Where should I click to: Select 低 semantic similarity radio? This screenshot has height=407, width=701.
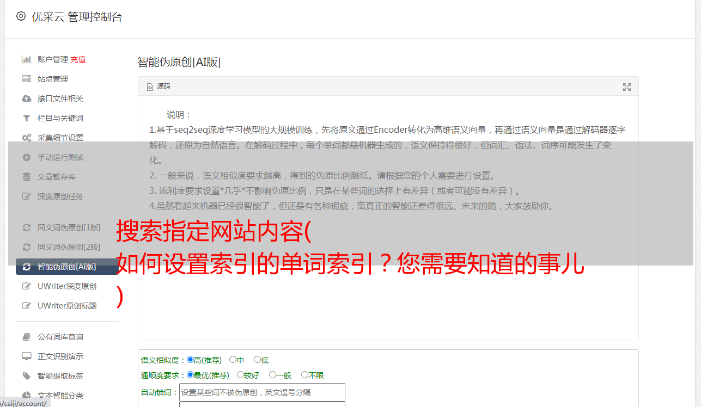pos(257,360)
